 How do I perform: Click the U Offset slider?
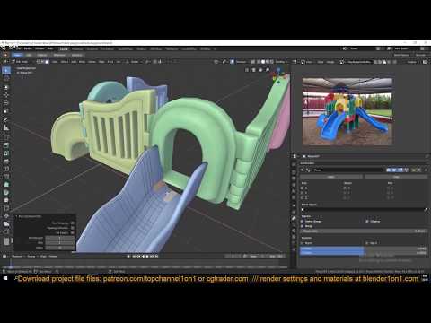point(364,249)
